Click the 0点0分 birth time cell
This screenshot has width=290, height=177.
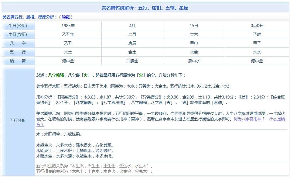pos(257,26)
